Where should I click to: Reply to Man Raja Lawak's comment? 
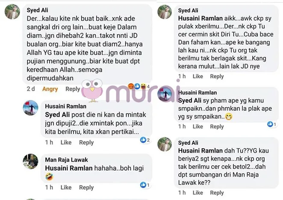86,188
